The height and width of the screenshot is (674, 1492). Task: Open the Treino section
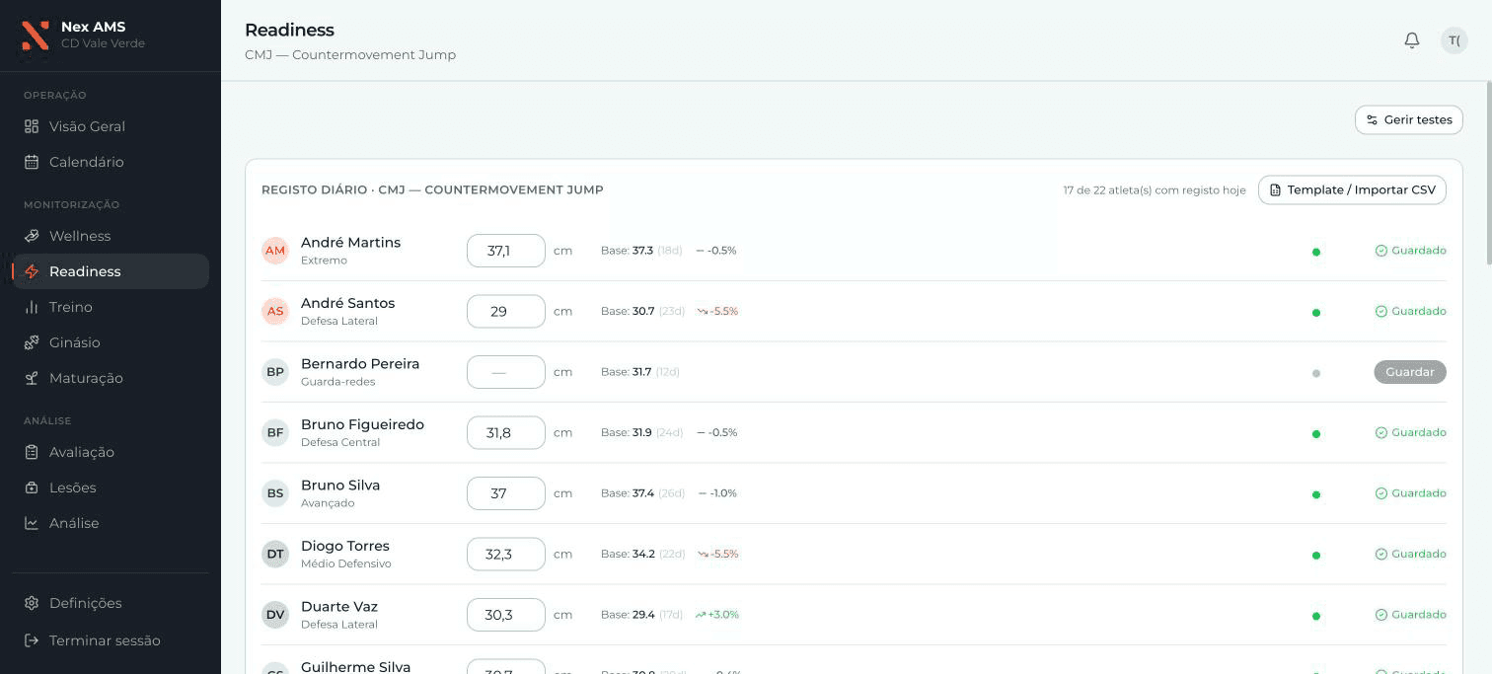(111, 307)
